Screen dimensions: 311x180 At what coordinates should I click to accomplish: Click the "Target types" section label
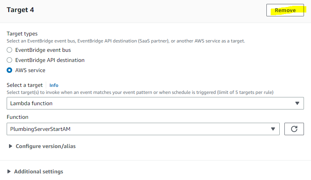point(22,34)
